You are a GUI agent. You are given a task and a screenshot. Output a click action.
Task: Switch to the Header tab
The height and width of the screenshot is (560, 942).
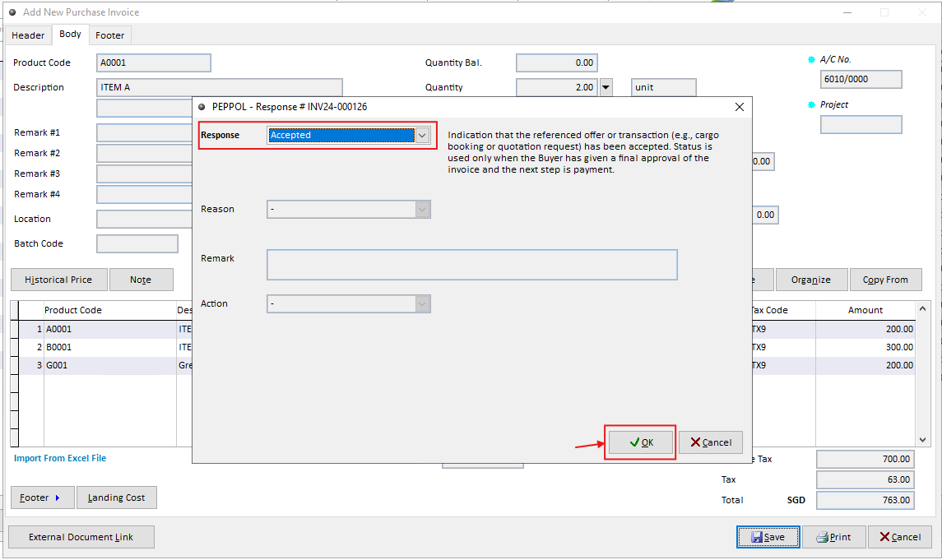tap(28, 35)
